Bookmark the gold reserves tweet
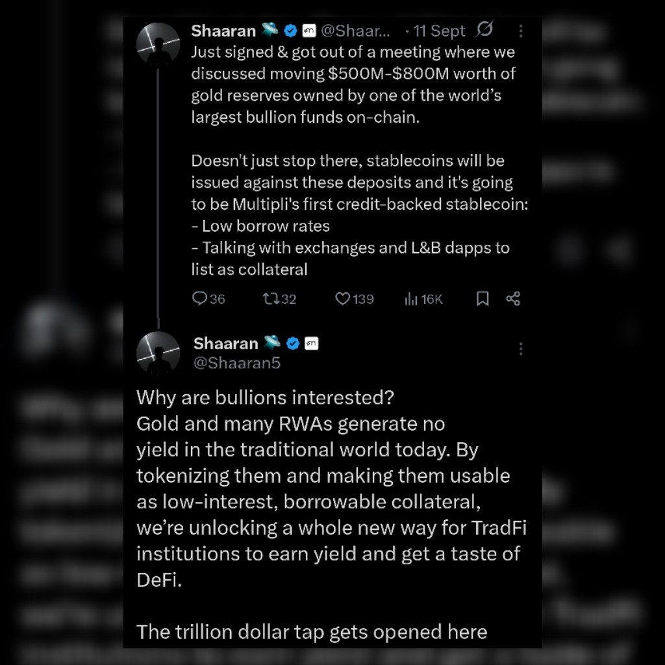Image resolution: width=665 pixels, height=665 pixels. pos(483,299)
